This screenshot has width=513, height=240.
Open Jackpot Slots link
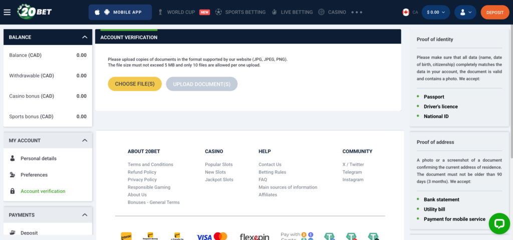coord(219,179)
